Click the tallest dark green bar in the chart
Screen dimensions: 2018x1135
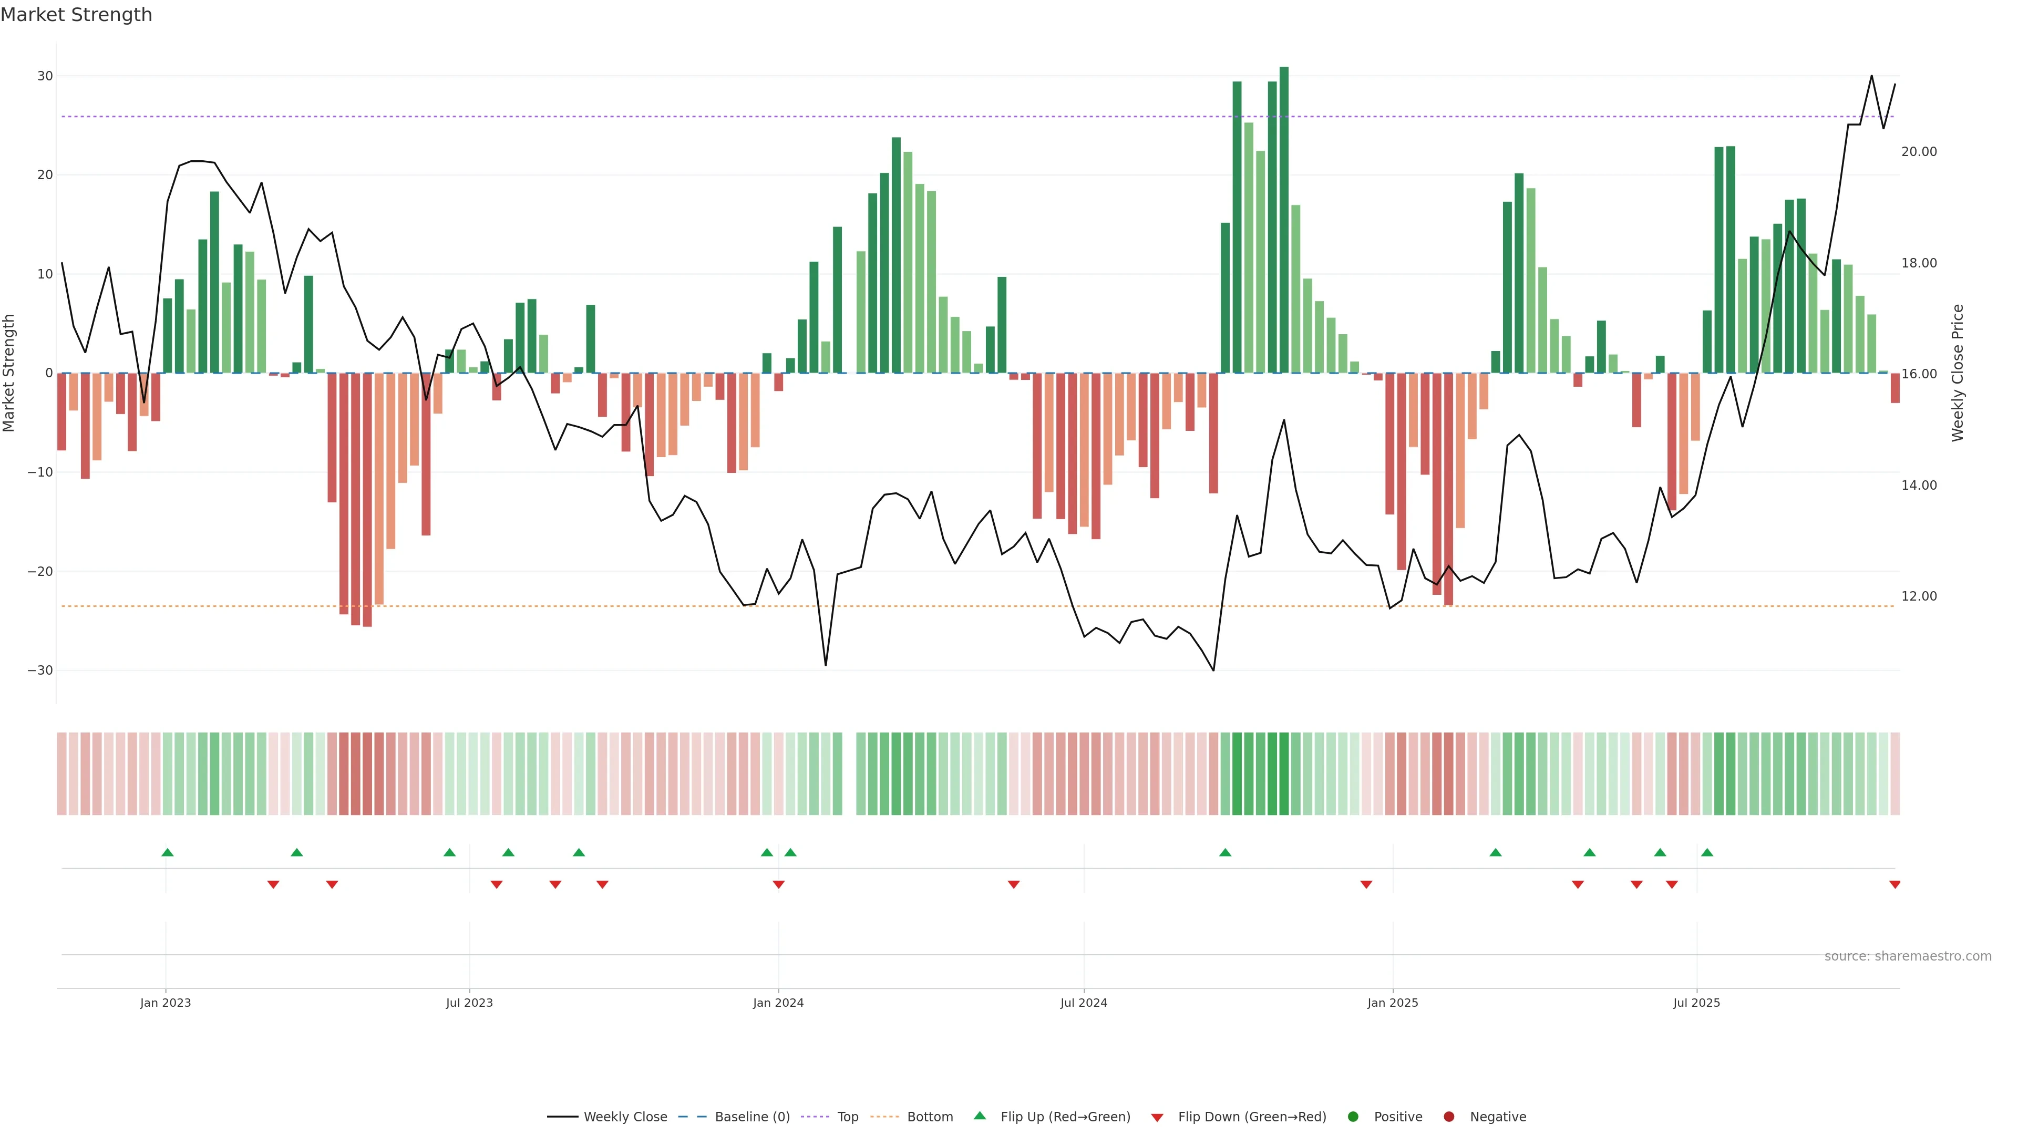coord(1284,219)
